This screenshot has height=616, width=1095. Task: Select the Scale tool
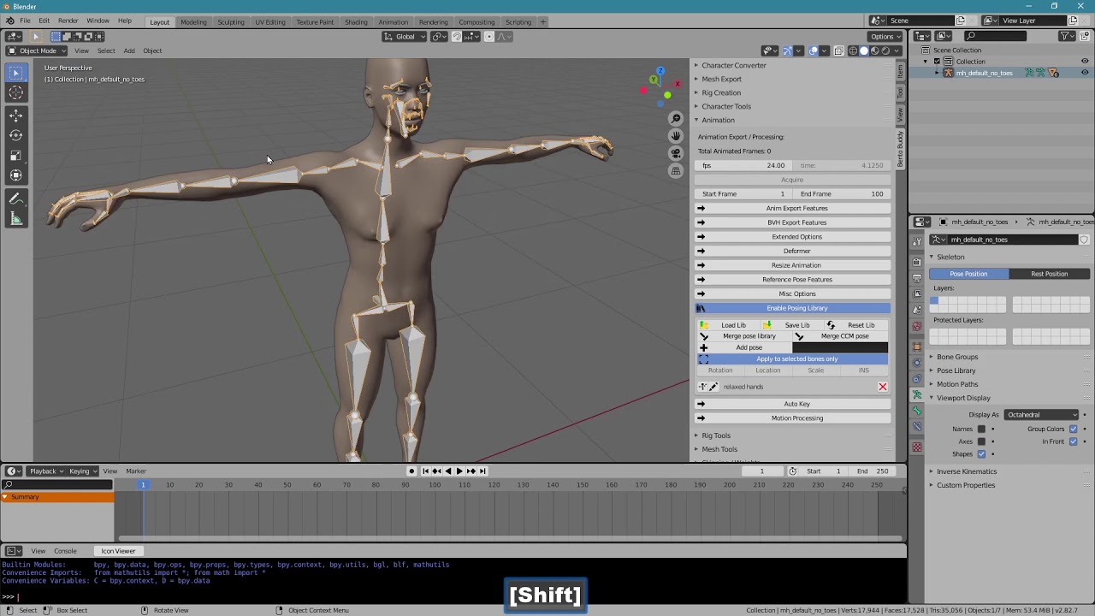pyautogui.click(x=16, y=155)
